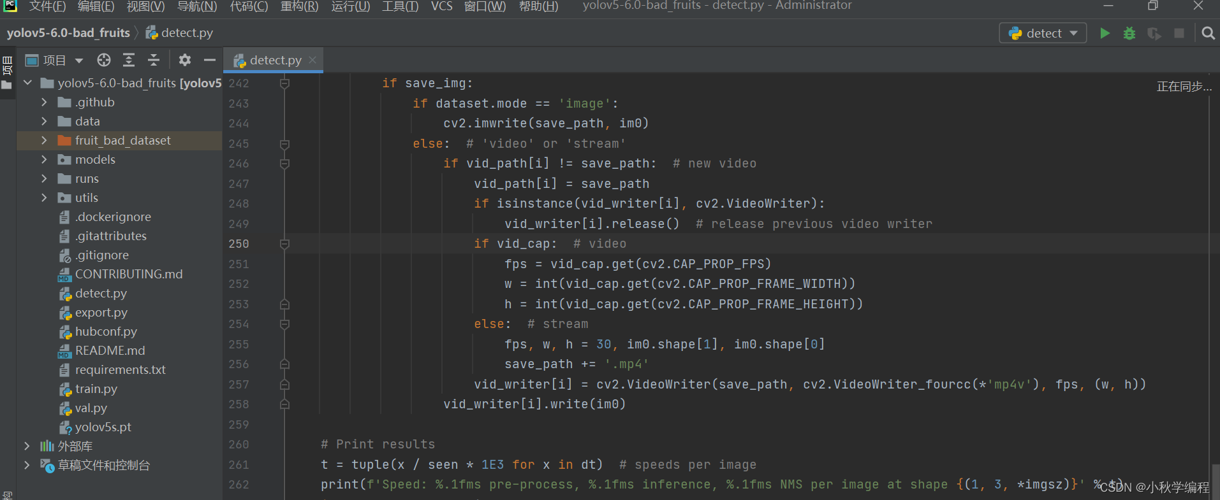The height and width of the screenshot is (500, 1220).
Task: Expand the models folder arrow
Action: tap(44, 159)
